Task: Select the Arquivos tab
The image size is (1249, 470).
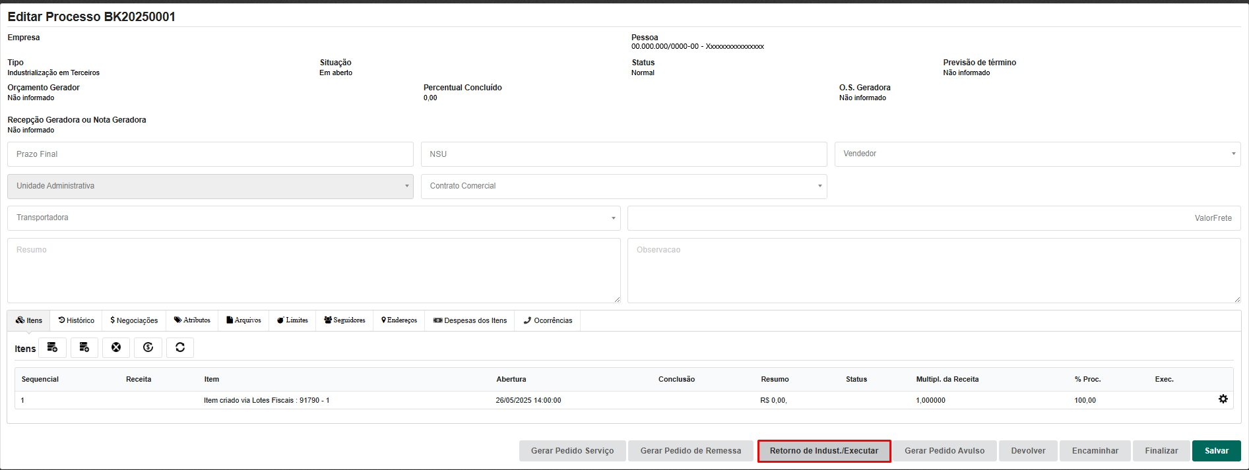Action: pos(243,320)
